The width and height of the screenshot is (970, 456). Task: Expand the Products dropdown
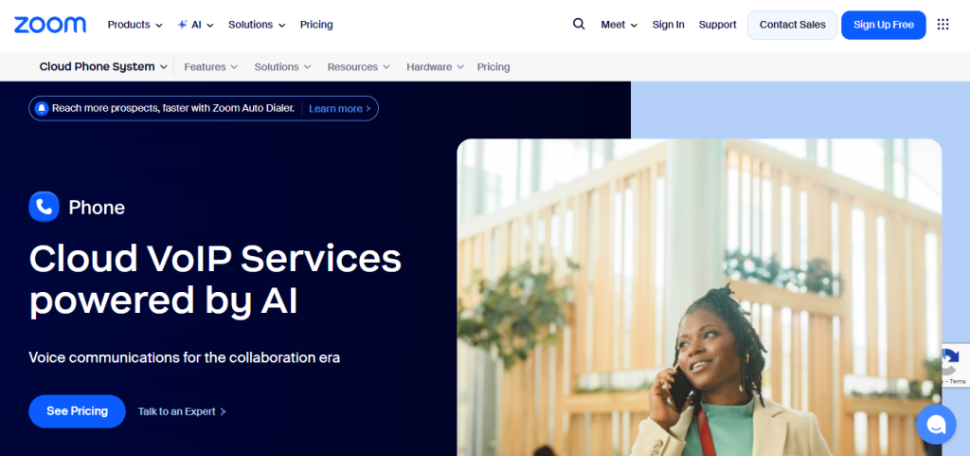pyautogui.click(x=135, y=25)
